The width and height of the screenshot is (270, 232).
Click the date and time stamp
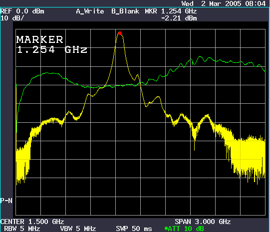click(224, 3)
